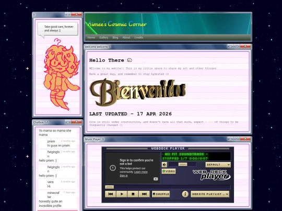Skip to next track in Webdeck Player

pos(144,194)
